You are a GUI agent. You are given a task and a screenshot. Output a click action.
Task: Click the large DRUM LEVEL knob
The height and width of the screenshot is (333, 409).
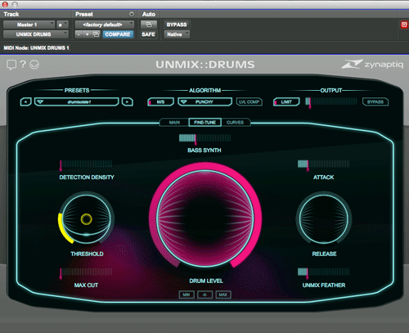click(205, 218)
